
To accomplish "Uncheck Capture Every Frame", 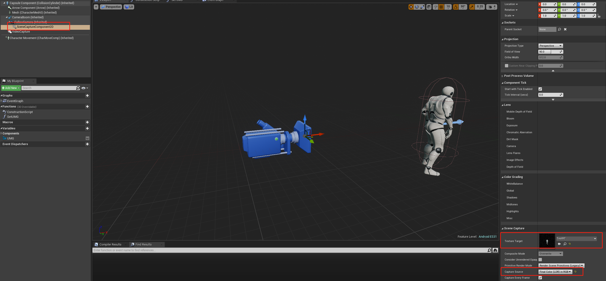I will coord(540,278).
